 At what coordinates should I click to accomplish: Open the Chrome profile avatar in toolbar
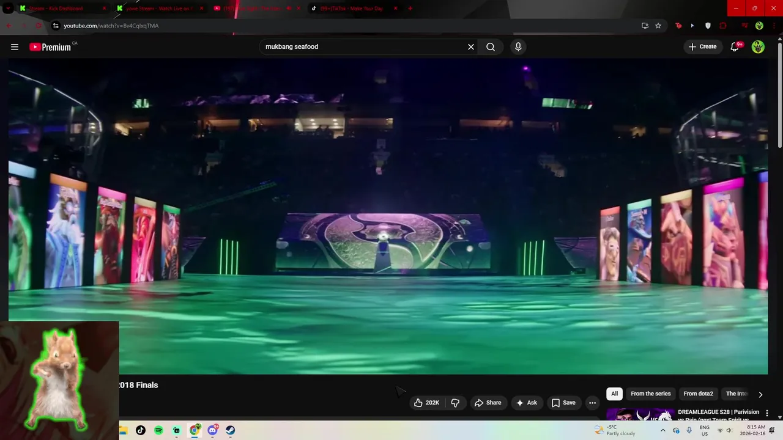(759, 26)
